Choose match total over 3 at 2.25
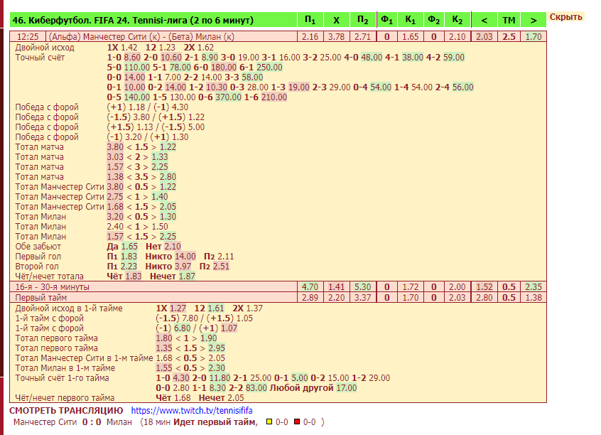The image size is (601, 435). 159,167
